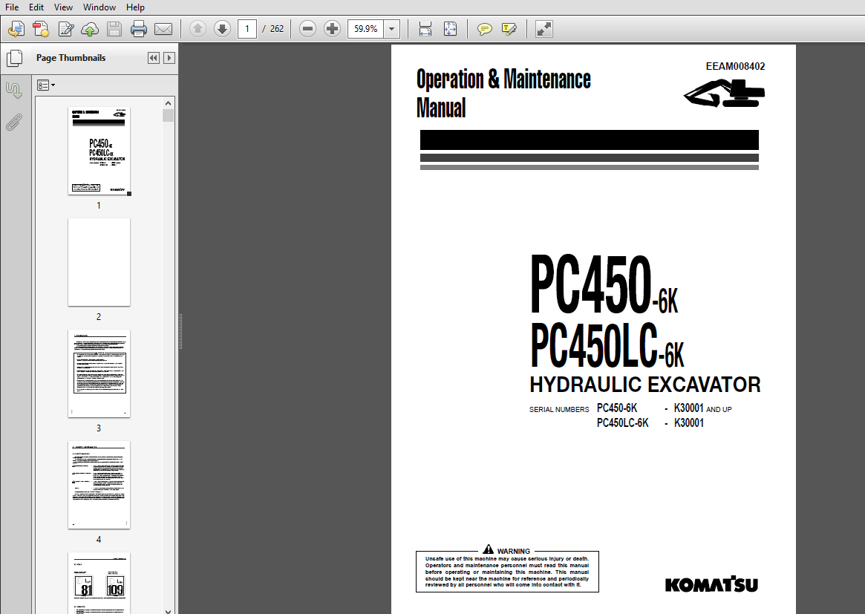
Task: Click the 'Operation & Maintenance Manual' title
Action: (x=503, y=94)
